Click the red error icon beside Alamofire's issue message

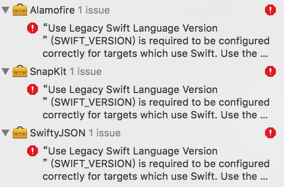[33, 28]
